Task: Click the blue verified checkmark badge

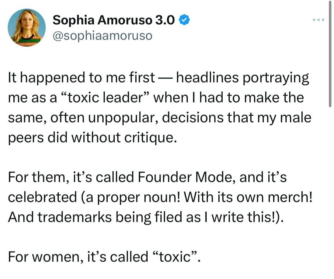Action: (x=184, y=20)
